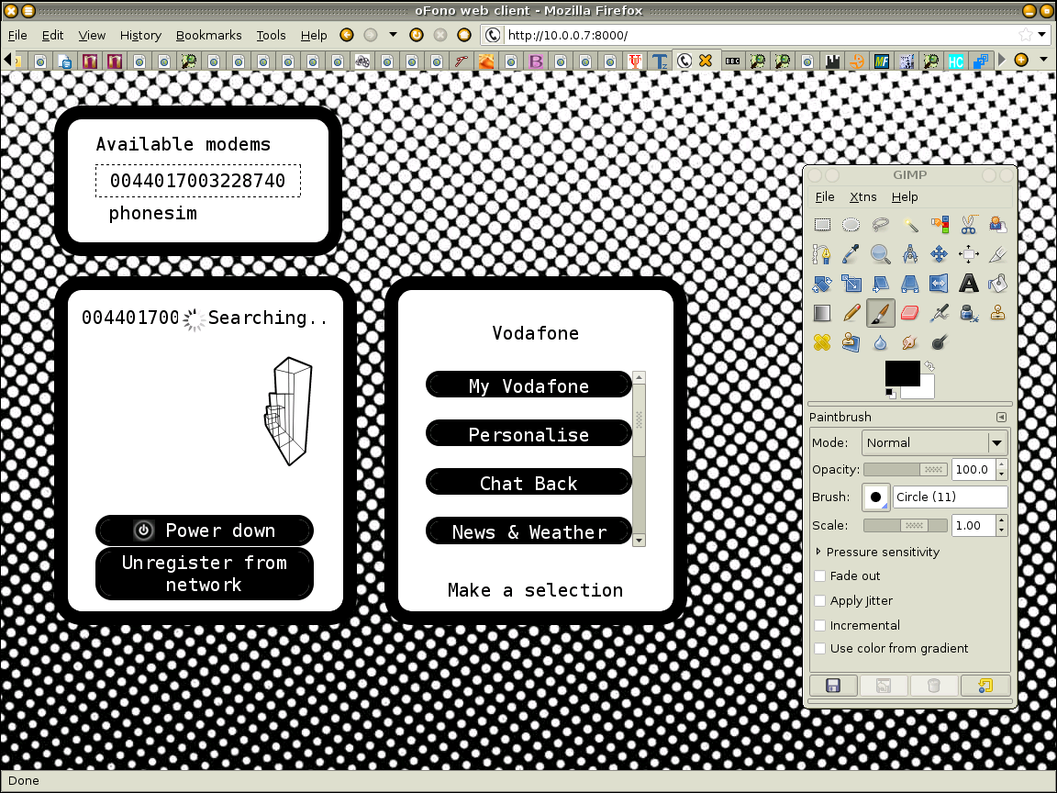
Task: Select GIMP Shear tool
Action: [x=881, y=284]
